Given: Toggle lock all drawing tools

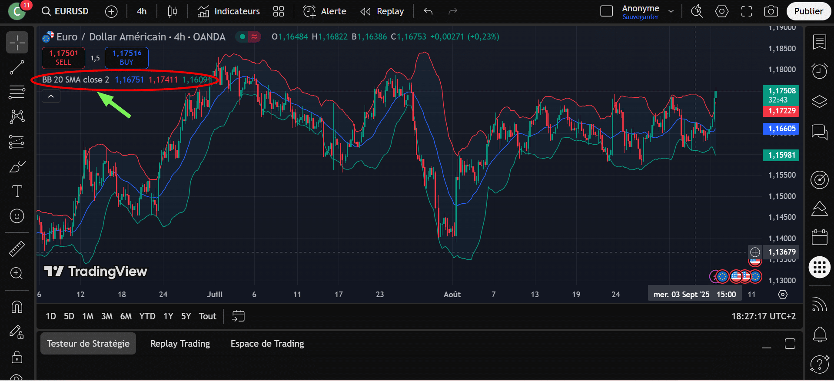Looking at the screenshot, I should (17, 357).
